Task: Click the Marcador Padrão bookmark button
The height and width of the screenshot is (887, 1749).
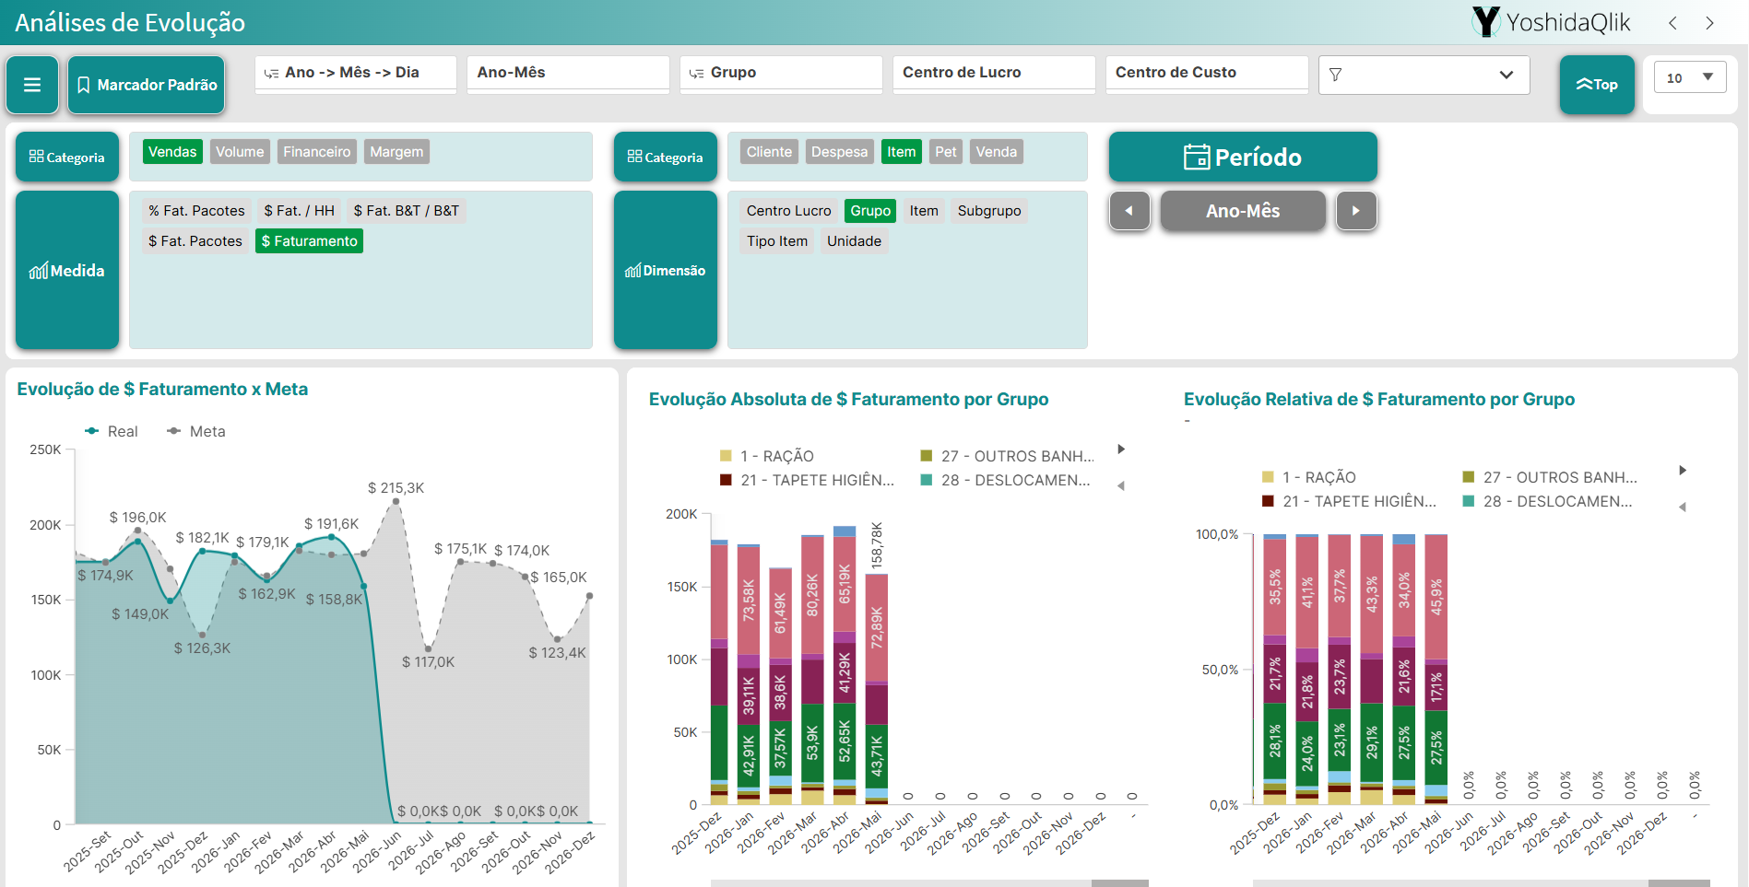Action: [x=147, y=85]
